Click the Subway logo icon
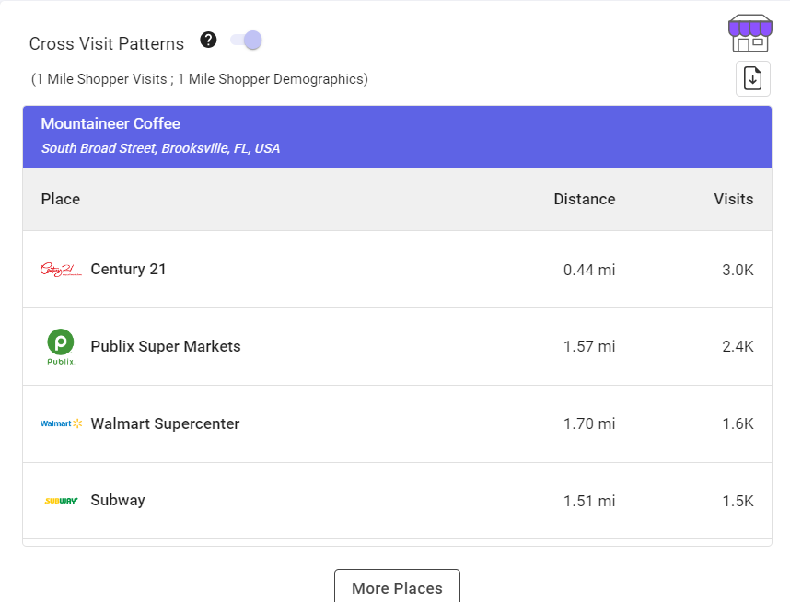This screenshot has height=602, width=790. tap(61, 501)
